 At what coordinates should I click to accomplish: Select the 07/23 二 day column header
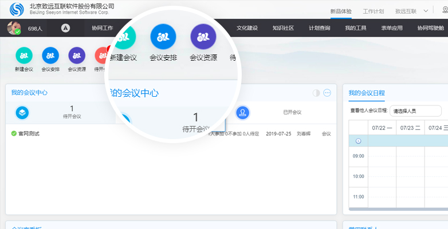410,128
